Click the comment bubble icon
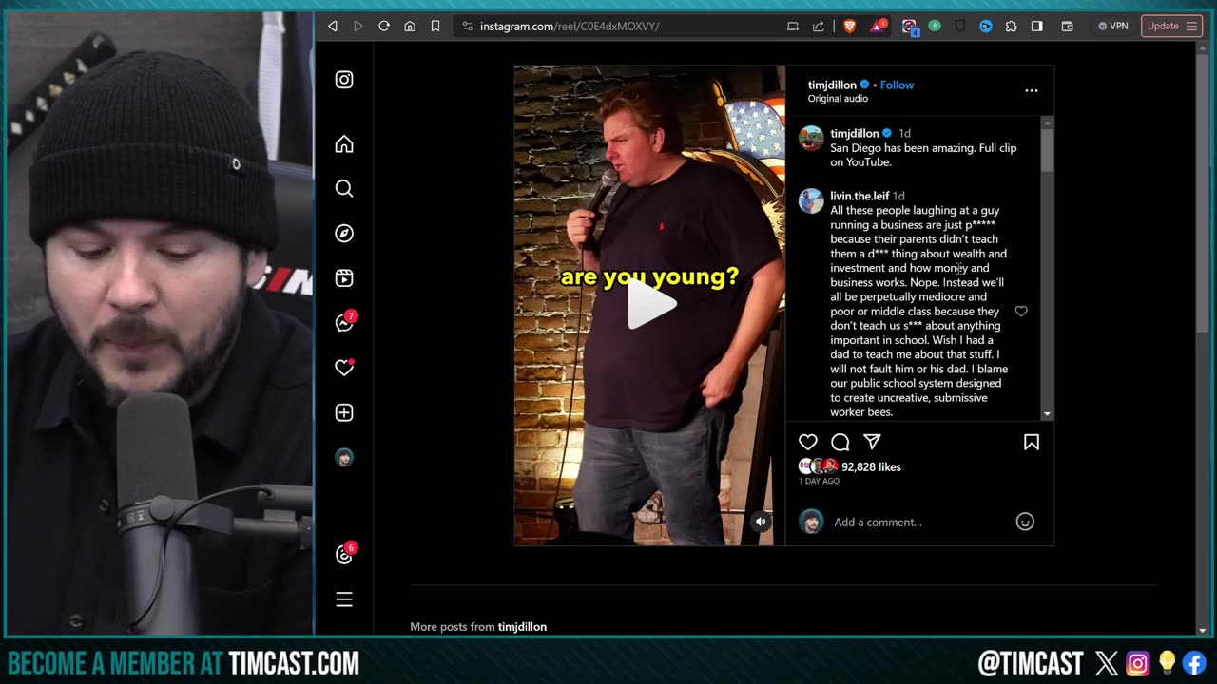The width and height of the screenshot is (1217, 684). [840, 442]
